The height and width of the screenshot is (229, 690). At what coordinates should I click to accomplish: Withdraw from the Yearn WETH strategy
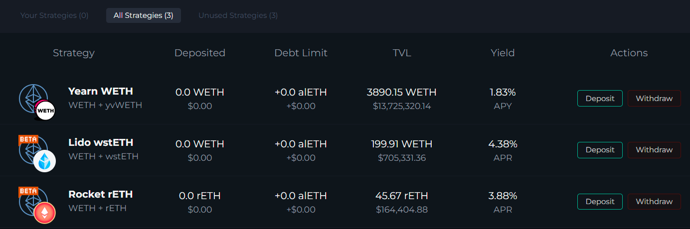654,98
